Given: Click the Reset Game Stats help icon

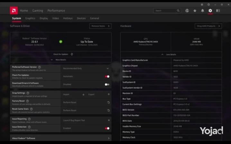Looking at the screenshot, I should [x=31, y=109].
